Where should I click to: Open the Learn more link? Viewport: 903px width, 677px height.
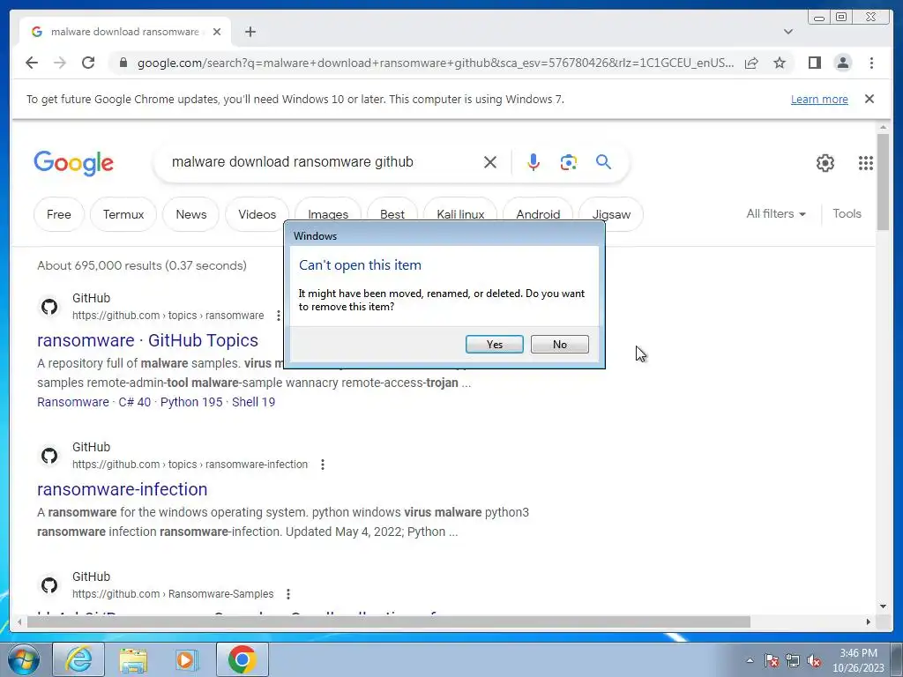click(x=819, y=99)
